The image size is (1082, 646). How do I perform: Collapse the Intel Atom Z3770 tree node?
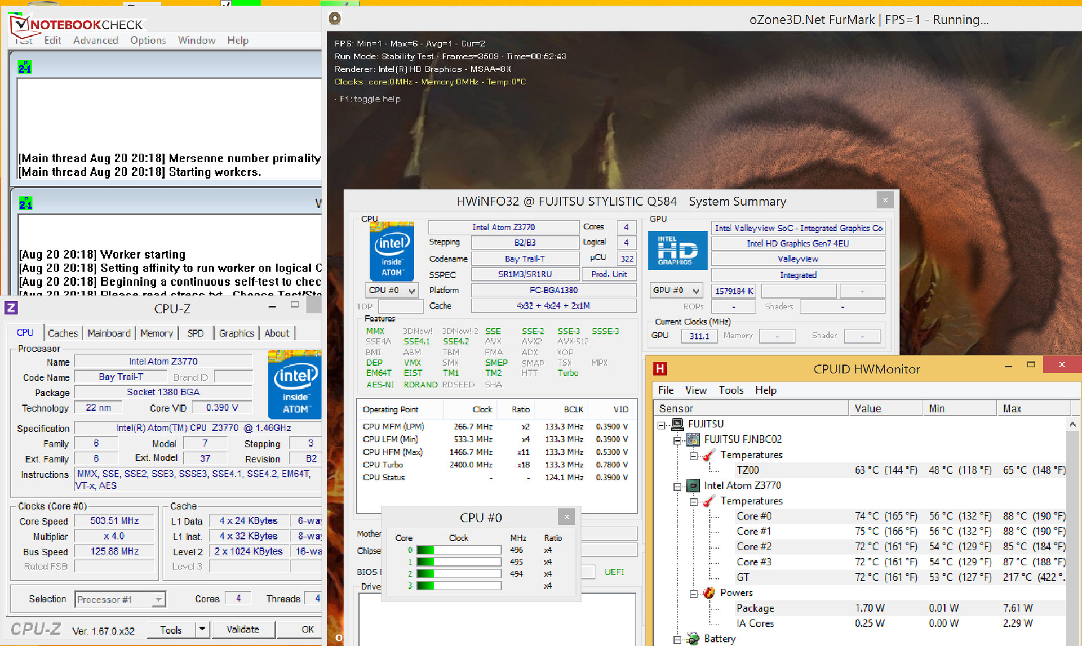point(677,486)
